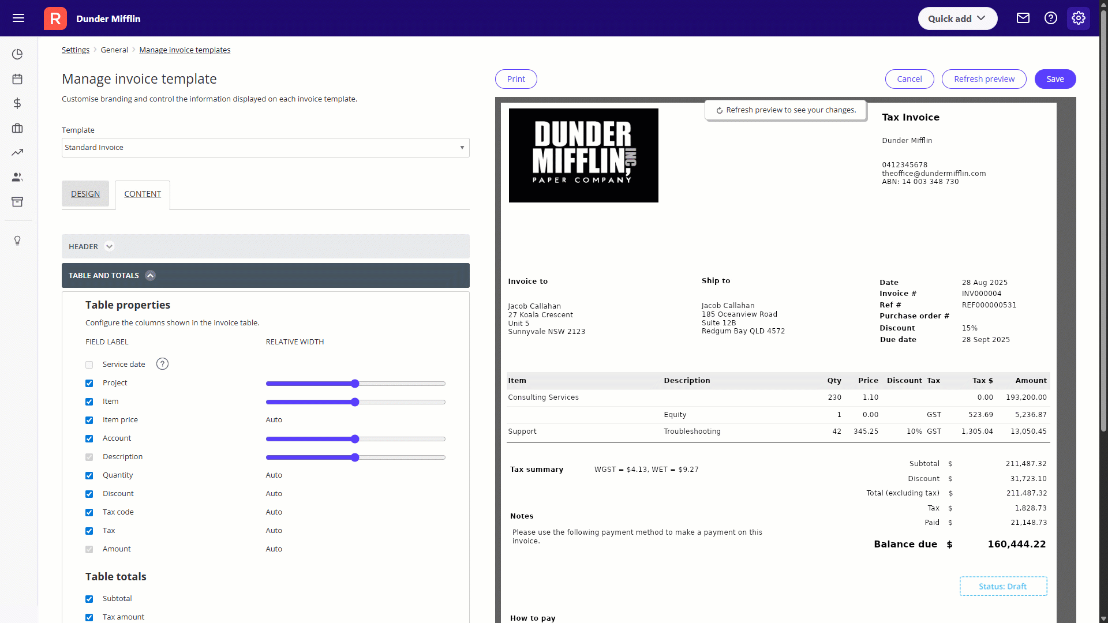
Task: Open the Quick add dropdown
Action: point(957,18)
